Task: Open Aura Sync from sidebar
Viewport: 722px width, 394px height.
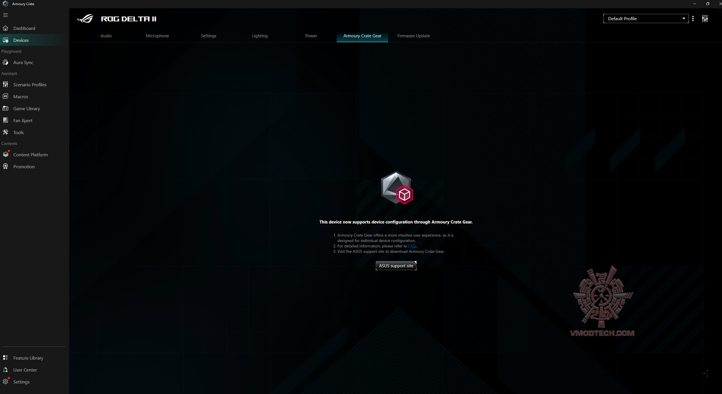Action: (23, 62)
